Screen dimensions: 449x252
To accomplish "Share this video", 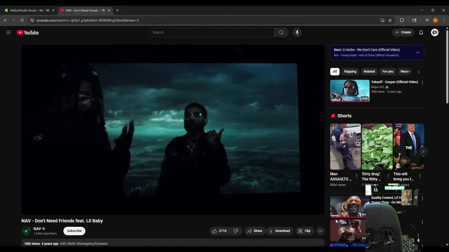I will coord(255,231).
